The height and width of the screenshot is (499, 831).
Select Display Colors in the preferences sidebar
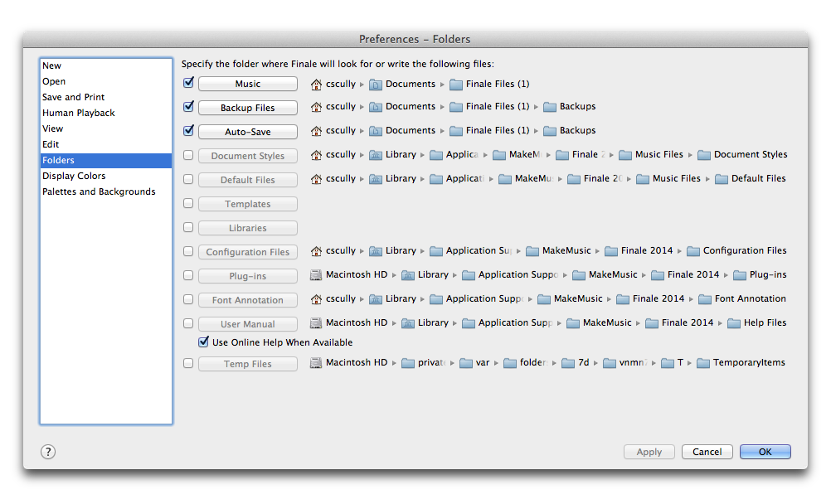pyautogui.click(x=73, y=176)
